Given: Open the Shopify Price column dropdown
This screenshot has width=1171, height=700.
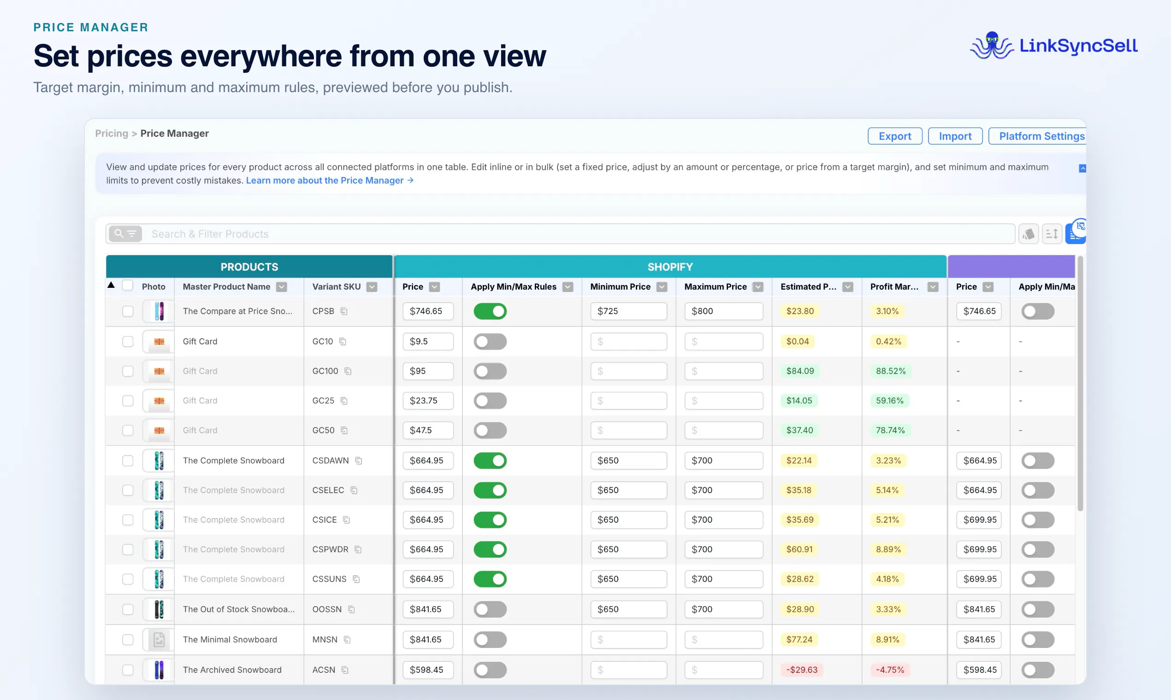Looking at the screenshot, I should [435, 287].
